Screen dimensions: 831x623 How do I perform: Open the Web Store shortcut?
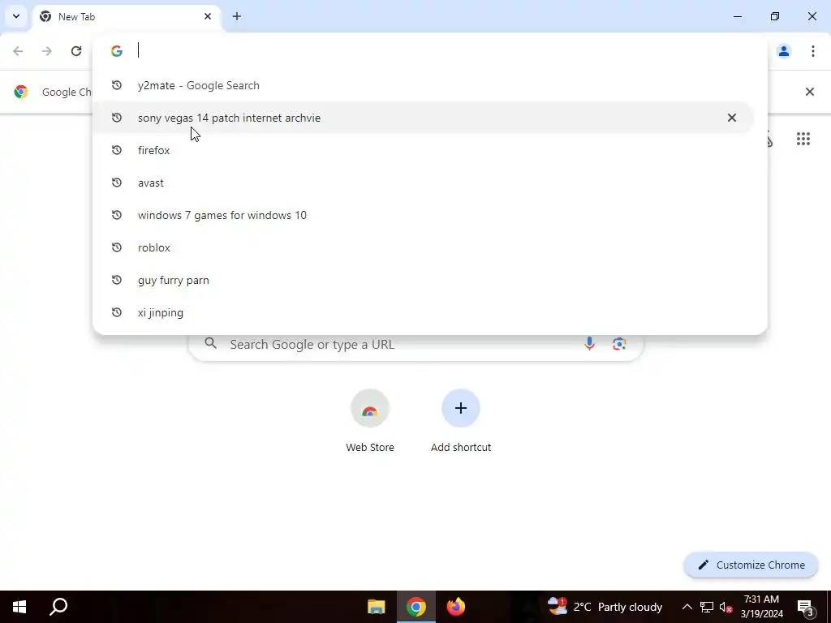click(x=370, y=421)
